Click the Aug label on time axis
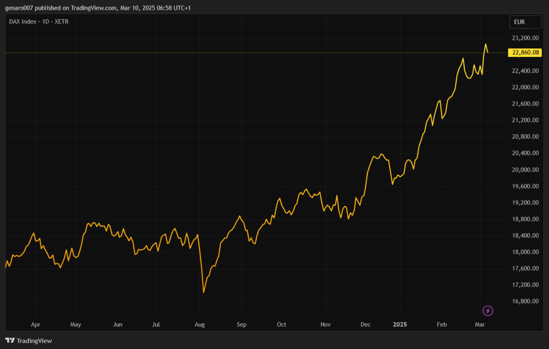The image size is (549, 349). coord(199,324)
